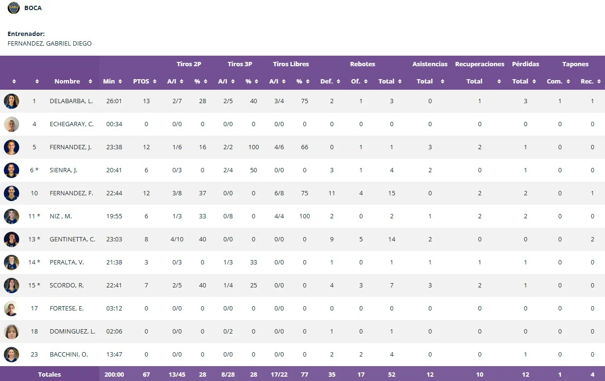The height and width of the screenshot is (381, 605).
Task: Sort by Recuperaciones Total arrows
Action: 499,82
